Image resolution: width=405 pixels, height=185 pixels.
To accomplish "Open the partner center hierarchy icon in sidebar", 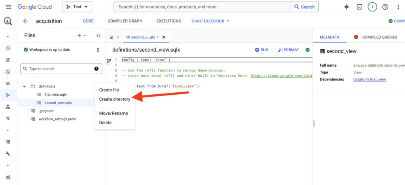I will coord(8,107).
